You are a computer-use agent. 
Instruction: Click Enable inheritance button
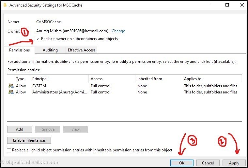click(29, 140)
